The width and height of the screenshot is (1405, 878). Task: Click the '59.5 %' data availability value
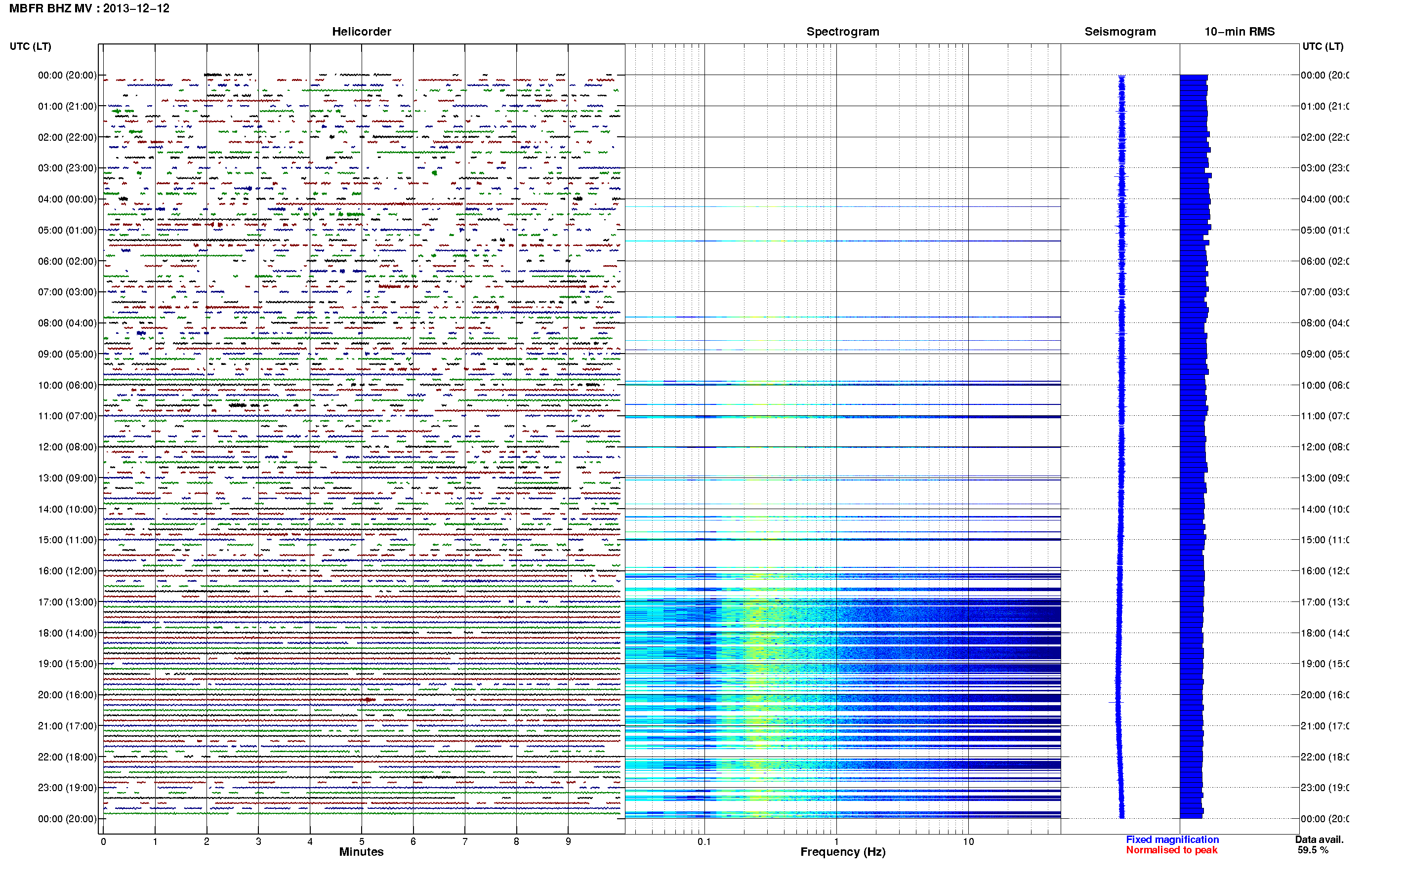[x=1313, y=850]
